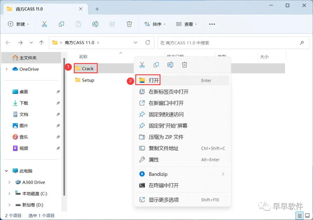This screenshot has height=220, width=313.
Task: Choose 打开 in the context menu
Action: pos(182,80)
